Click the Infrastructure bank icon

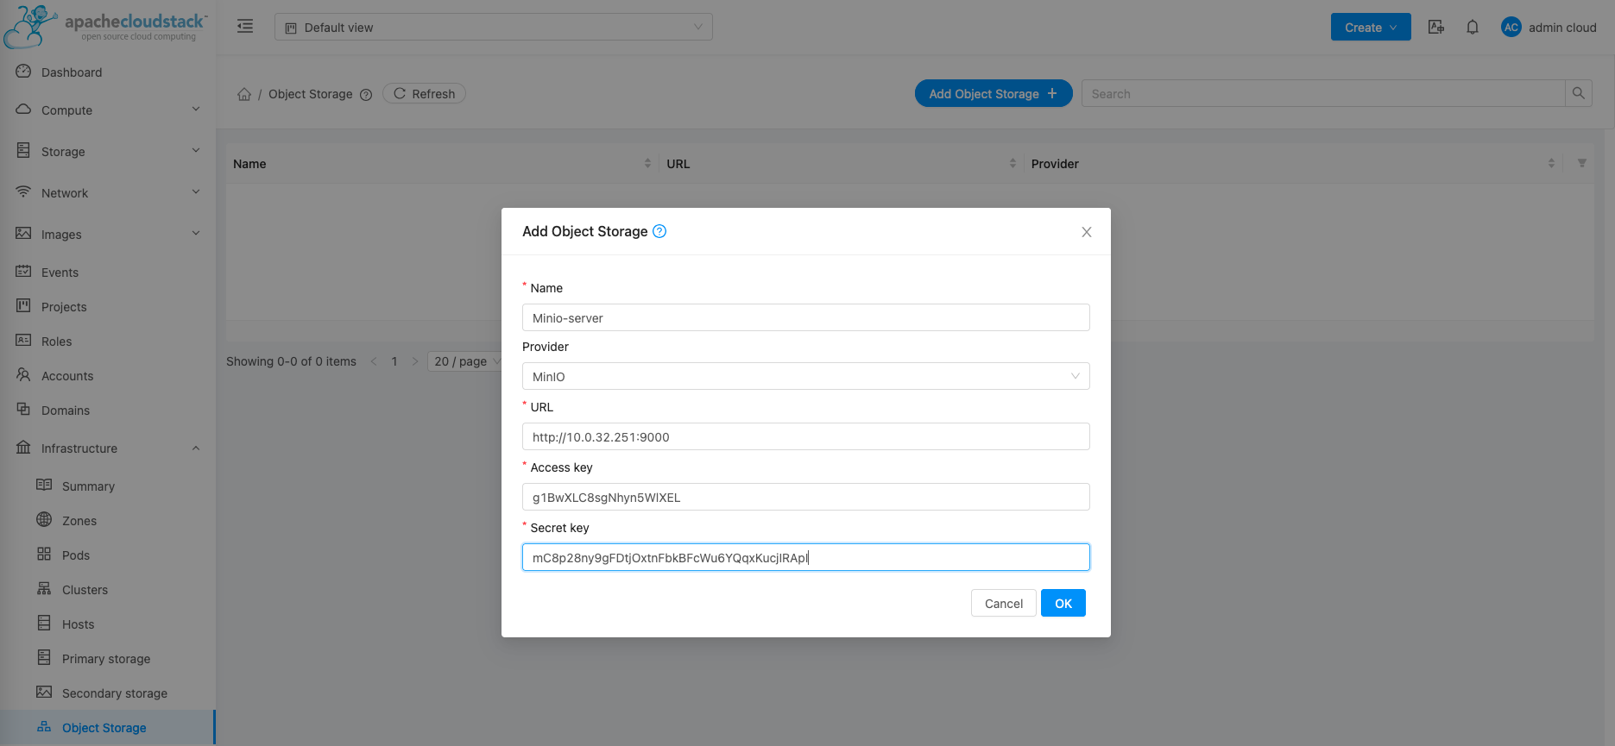[x=23, y=448]
